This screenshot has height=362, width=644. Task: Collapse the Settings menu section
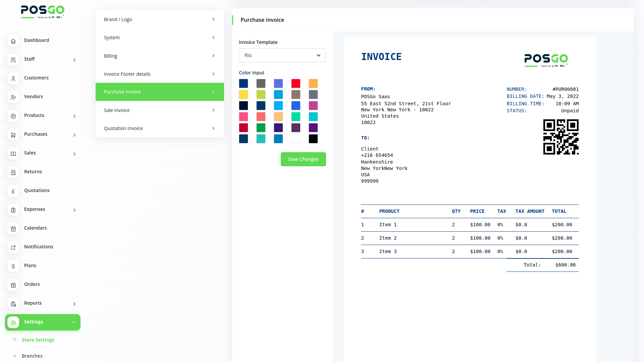(x=74, y=322)
